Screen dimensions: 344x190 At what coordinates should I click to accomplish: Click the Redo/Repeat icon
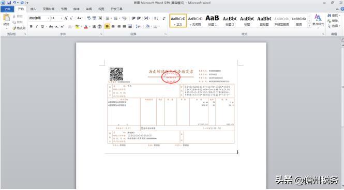(x=22, y=3)
